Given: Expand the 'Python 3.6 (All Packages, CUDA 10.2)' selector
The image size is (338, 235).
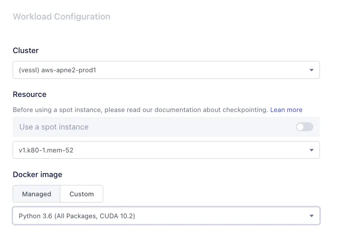Looking at the screenshot, I should click(166, 216).
